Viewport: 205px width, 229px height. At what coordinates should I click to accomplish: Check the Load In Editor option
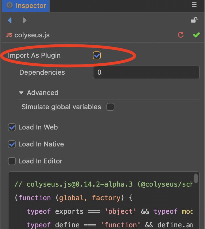coord(12,161)
